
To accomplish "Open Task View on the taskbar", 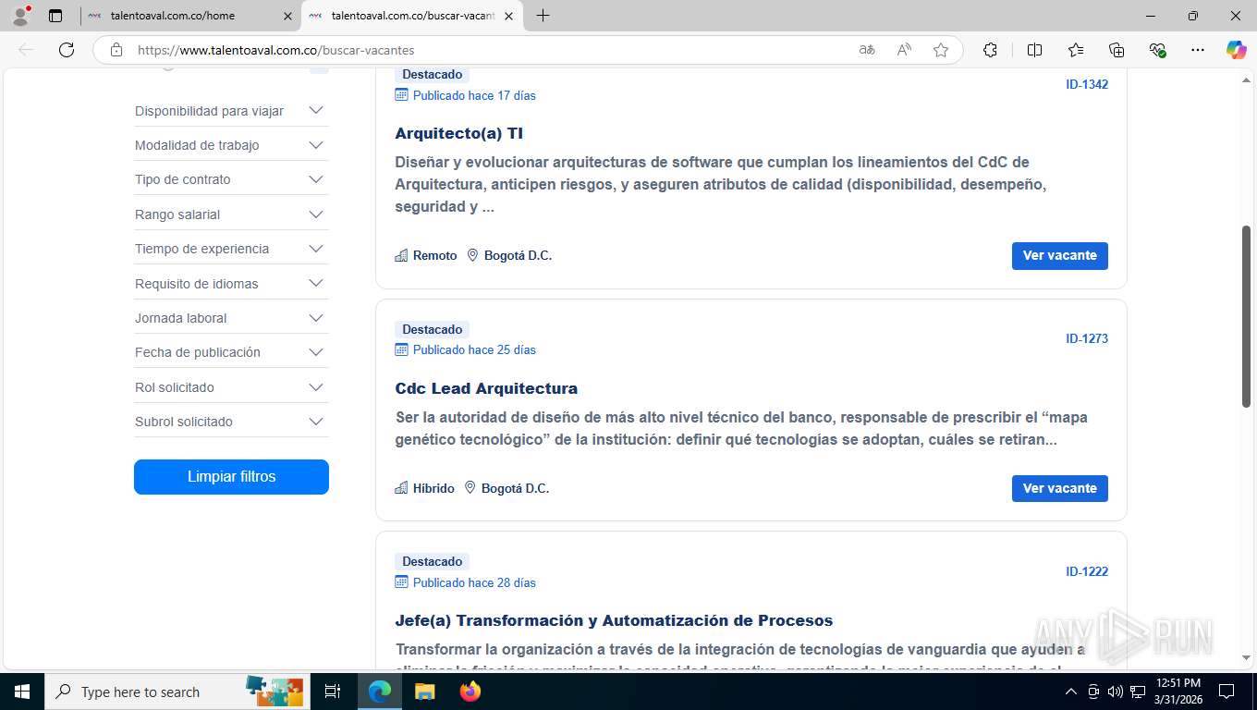I will (x=333, y=692).
